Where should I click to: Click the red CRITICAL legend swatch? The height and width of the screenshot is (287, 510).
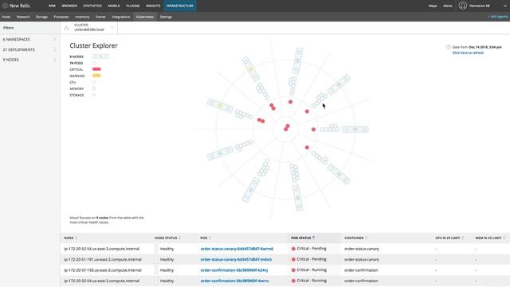pos(96,69)
